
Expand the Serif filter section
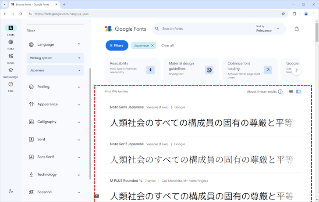79,140
